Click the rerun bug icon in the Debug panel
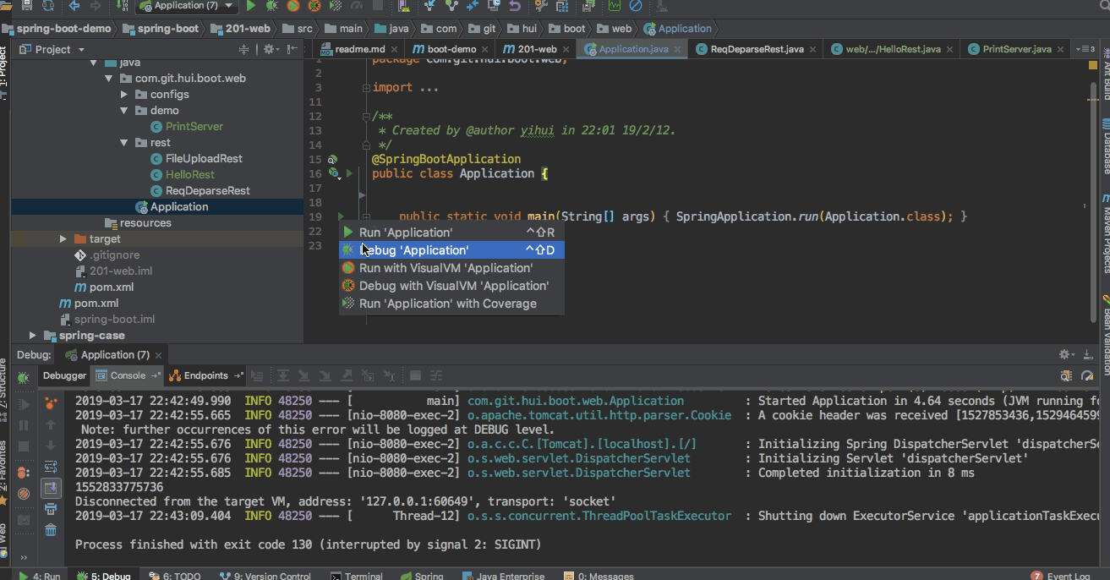The height and width of the screenshot is (580, 1110). [x=24, y=377]
